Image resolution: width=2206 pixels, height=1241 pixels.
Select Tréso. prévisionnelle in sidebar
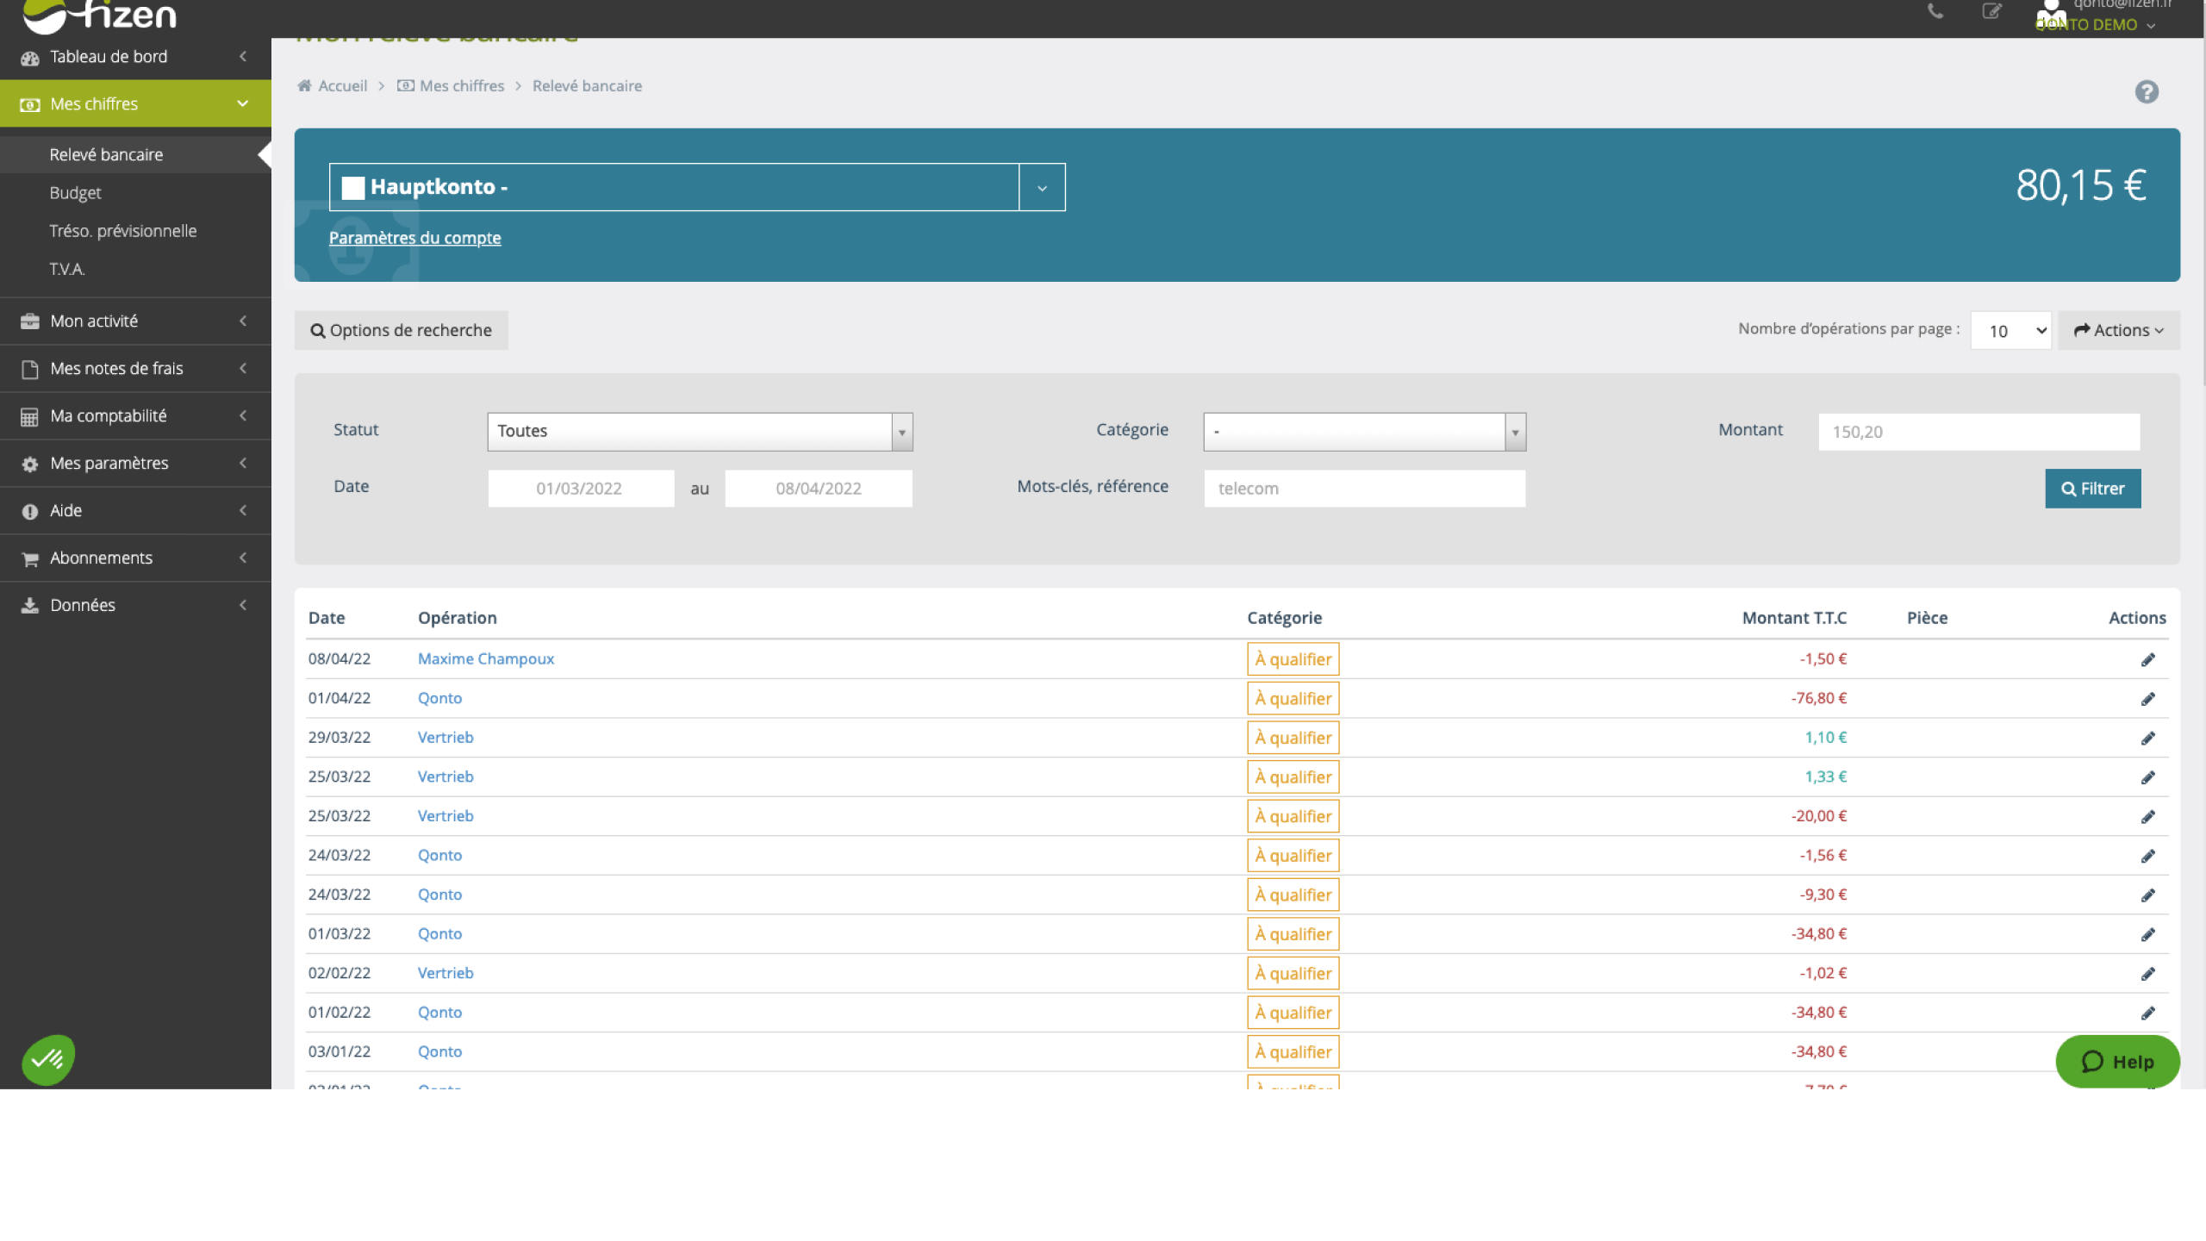122,231
